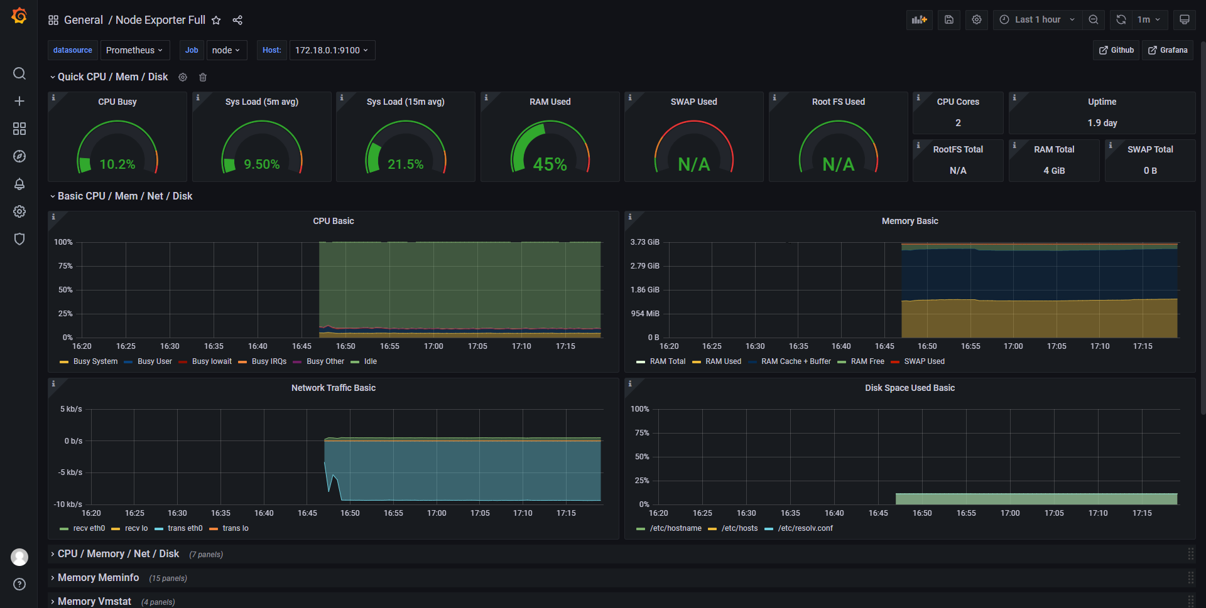Click the info icon on RAM Used panel
Image resolution: width=1206 pixels, height=608 pixels.
click(486, 97)
